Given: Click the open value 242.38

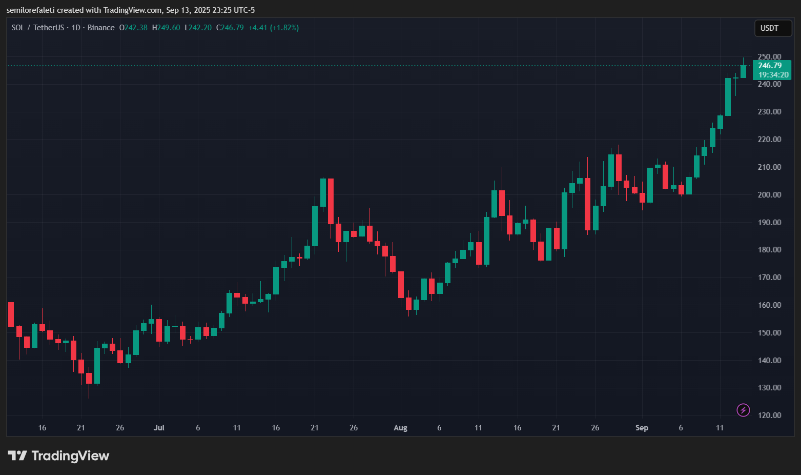Looking at the screenshot, I should point(135,28).
